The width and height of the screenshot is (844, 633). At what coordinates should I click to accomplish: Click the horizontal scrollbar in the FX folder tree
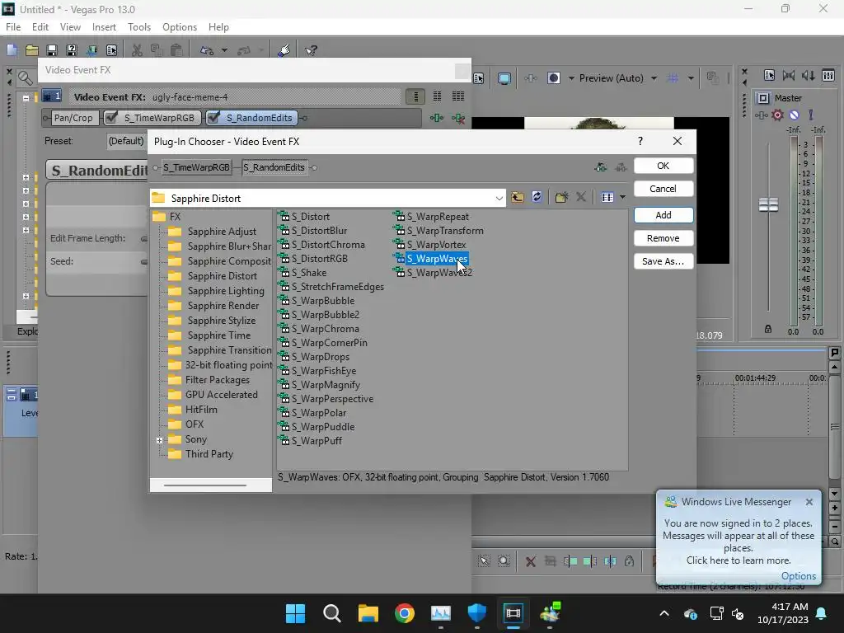click(205, 485)
